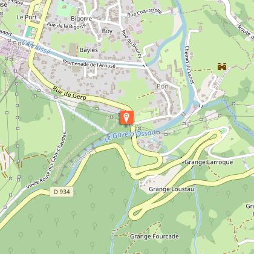Select the Chemin du Larrot label

point(189,65)
